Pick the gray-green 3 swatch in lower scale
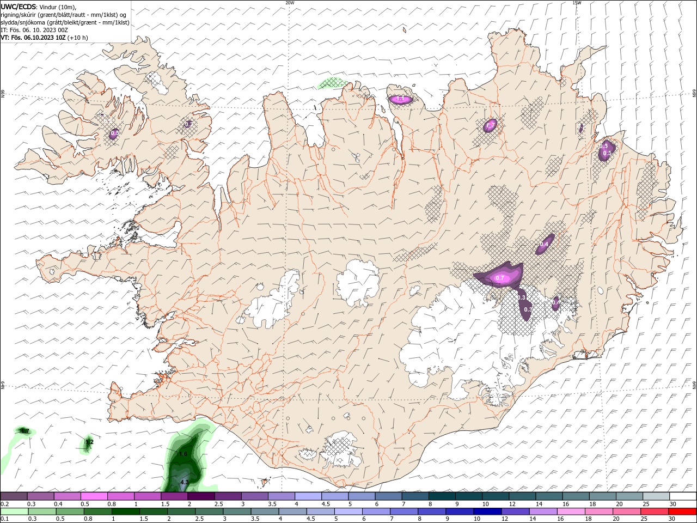The height and width of the screenshot is (523, 697). (236, 512)
